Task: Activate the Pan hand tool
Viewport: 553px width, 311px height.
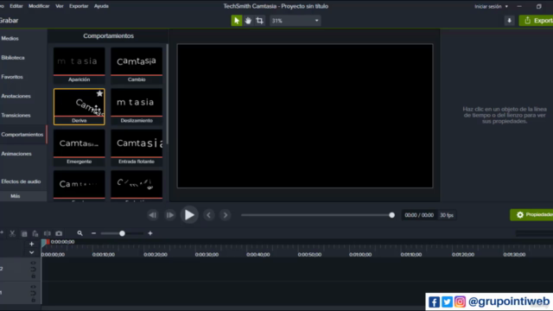Action: (248, 21)
